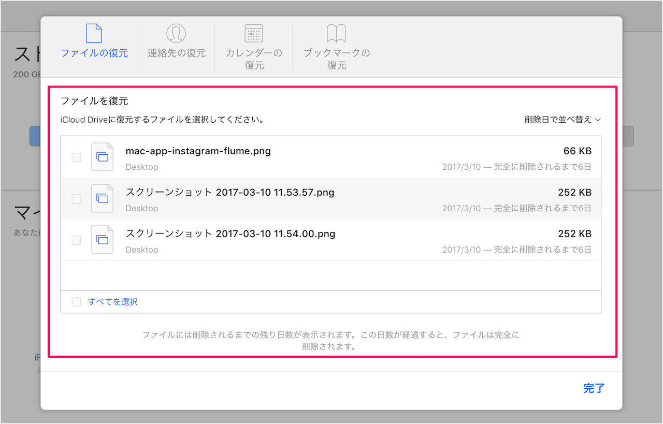This screenshot has width=663, height=424.
Task: Click deletion date text for 11.53.57.png
Action: click(517, 209)
